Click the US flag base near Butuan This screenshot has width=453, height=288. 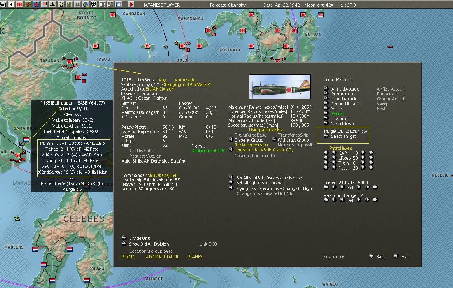tap(320, 15)
